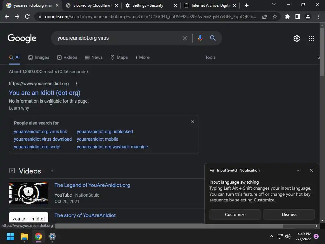Open The story of YouAreAnIdiot video
Image resolution: width=325 pixels, height=244 pixels.
[85, 215]
